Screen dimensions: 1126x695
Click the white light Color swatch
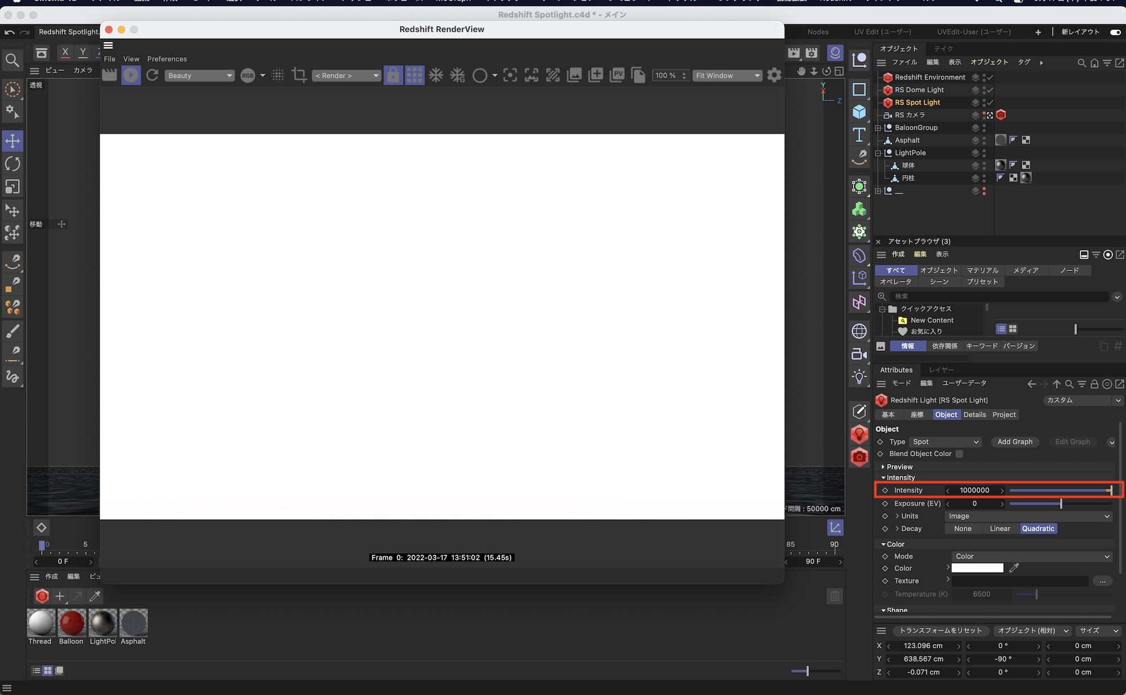[x=977, y=568]
